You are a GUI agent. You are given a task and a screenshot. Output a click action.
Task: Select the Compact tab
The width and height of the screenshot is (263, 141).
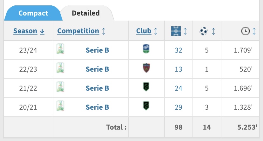[x=33, y=13]
